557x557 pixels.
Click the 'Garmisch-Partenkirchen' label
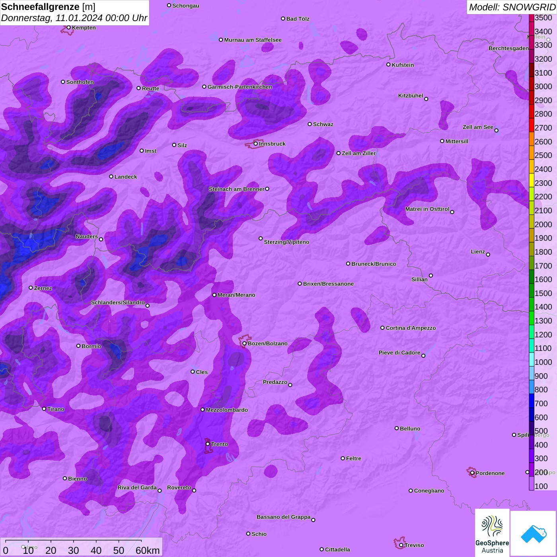coord(240,87)
